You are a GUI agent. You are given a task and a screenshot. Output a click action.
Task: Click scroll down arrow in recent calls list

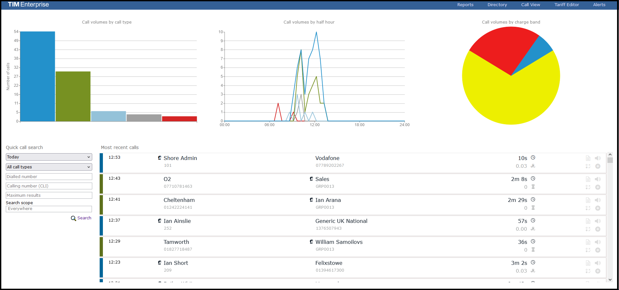click(x=610, y=280)
